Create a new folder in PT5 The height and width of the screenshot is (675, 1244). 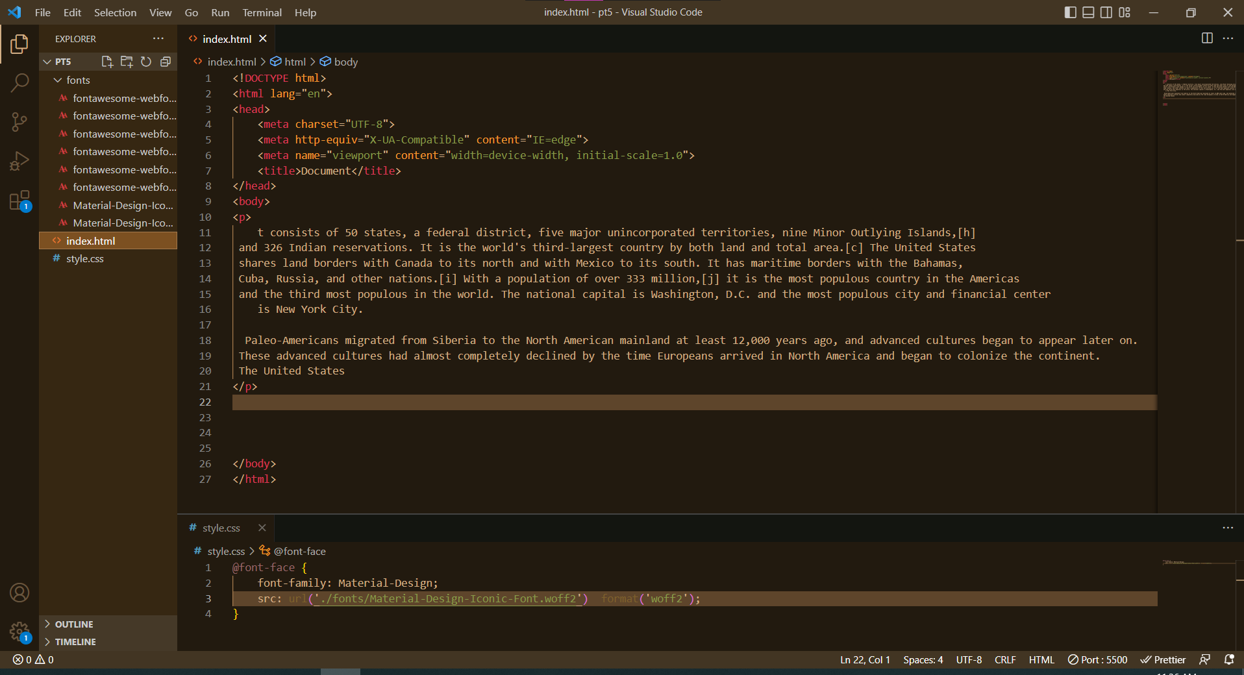pyautogui.click(x=127, y=62)
